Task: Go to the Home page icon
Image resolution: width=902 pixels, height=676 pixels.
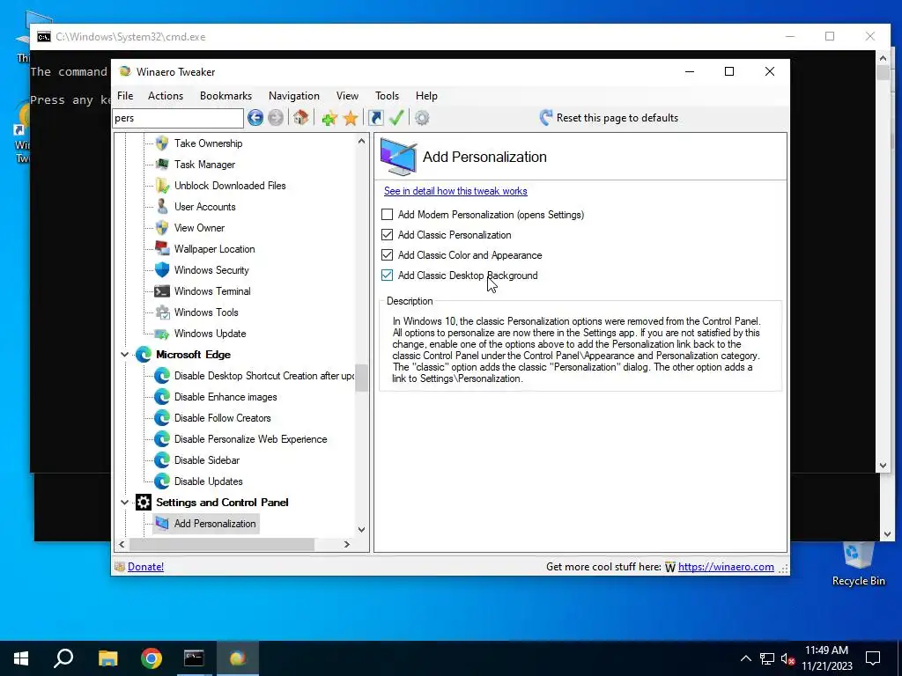Action: (300, 118)
